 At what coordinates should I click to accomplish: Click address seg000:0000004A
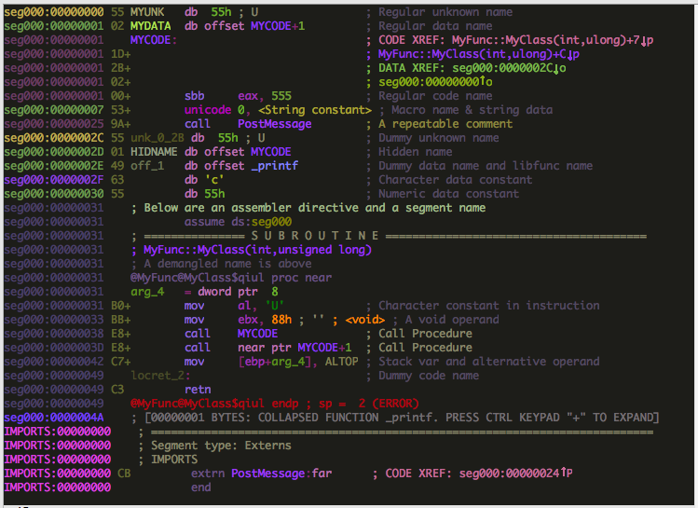click(53, 418)
